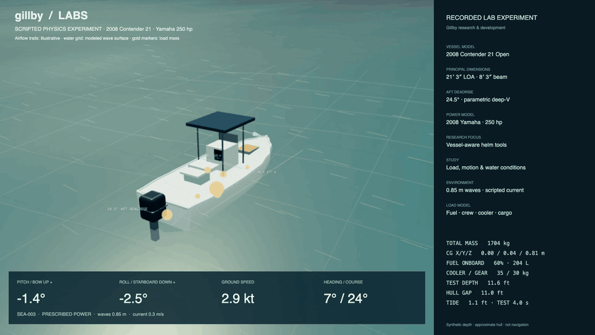This screenshot has width=595, height=335.
Task: Click the pitch value -1.4°
Action: pos(31,298)
